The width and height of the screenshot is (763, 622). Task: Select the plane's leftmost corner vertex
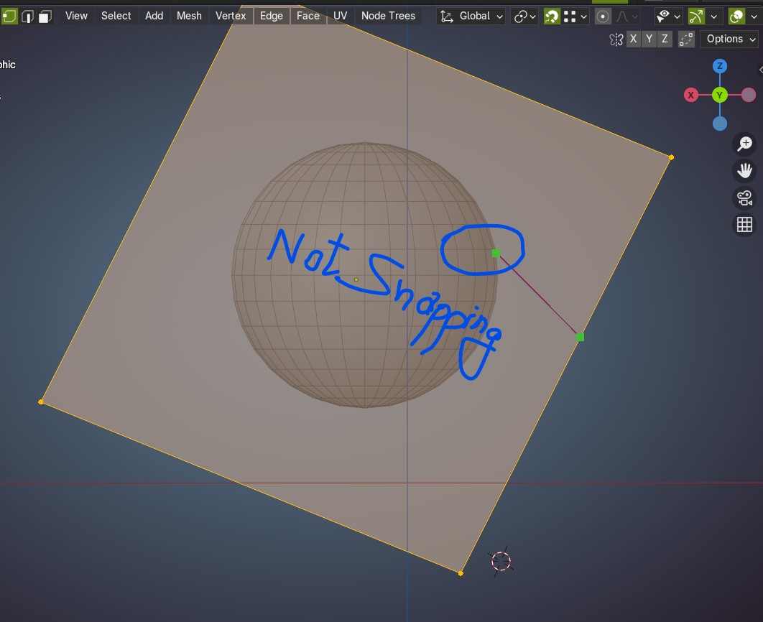(41, 401)
